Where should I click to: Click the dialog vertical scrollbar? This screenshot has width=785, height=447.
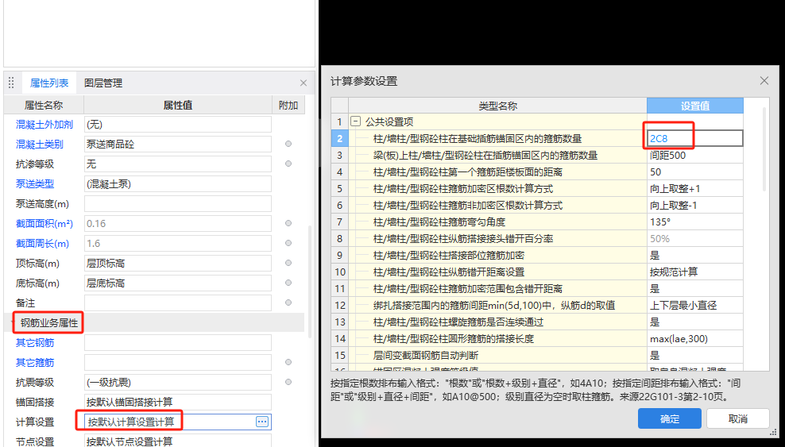(764, 149)
